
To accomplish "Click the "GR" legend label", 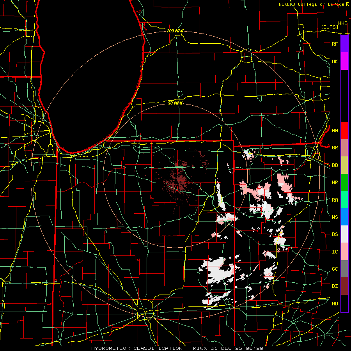I will (335, 148).
